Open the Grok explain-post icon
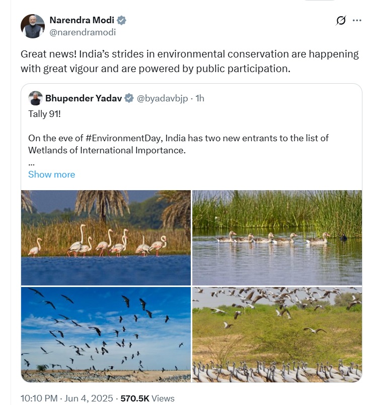The image size is (369, 405). click(341, 21)
